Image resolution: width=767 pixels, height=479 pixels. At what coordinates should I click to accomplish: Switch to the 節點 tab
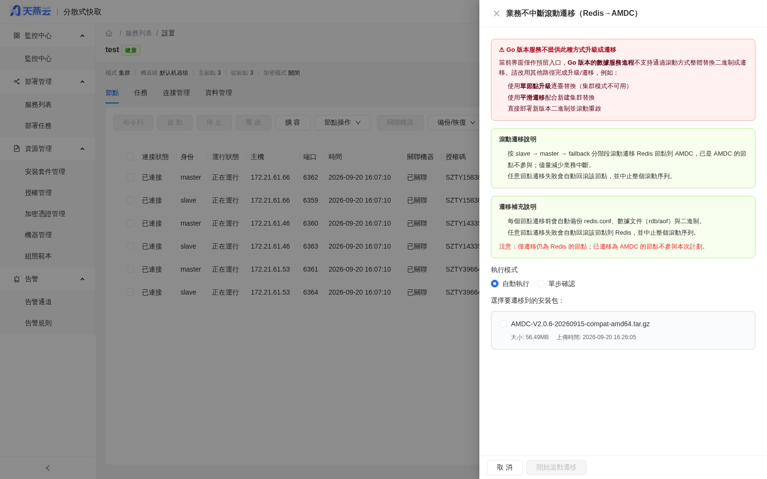click(112, 92)
